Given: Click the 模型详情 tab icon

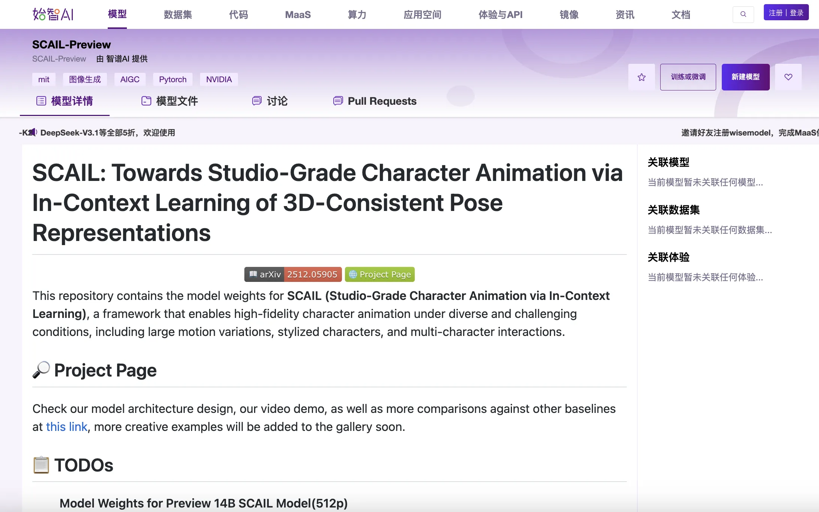Looking at the screenshot, I should 41,101.
